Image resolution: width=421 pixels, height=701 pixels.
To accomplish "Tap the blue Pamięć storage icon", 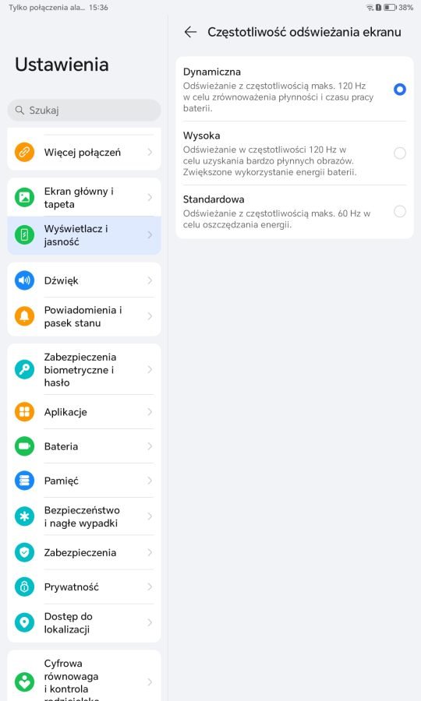I will coord(24,481).
